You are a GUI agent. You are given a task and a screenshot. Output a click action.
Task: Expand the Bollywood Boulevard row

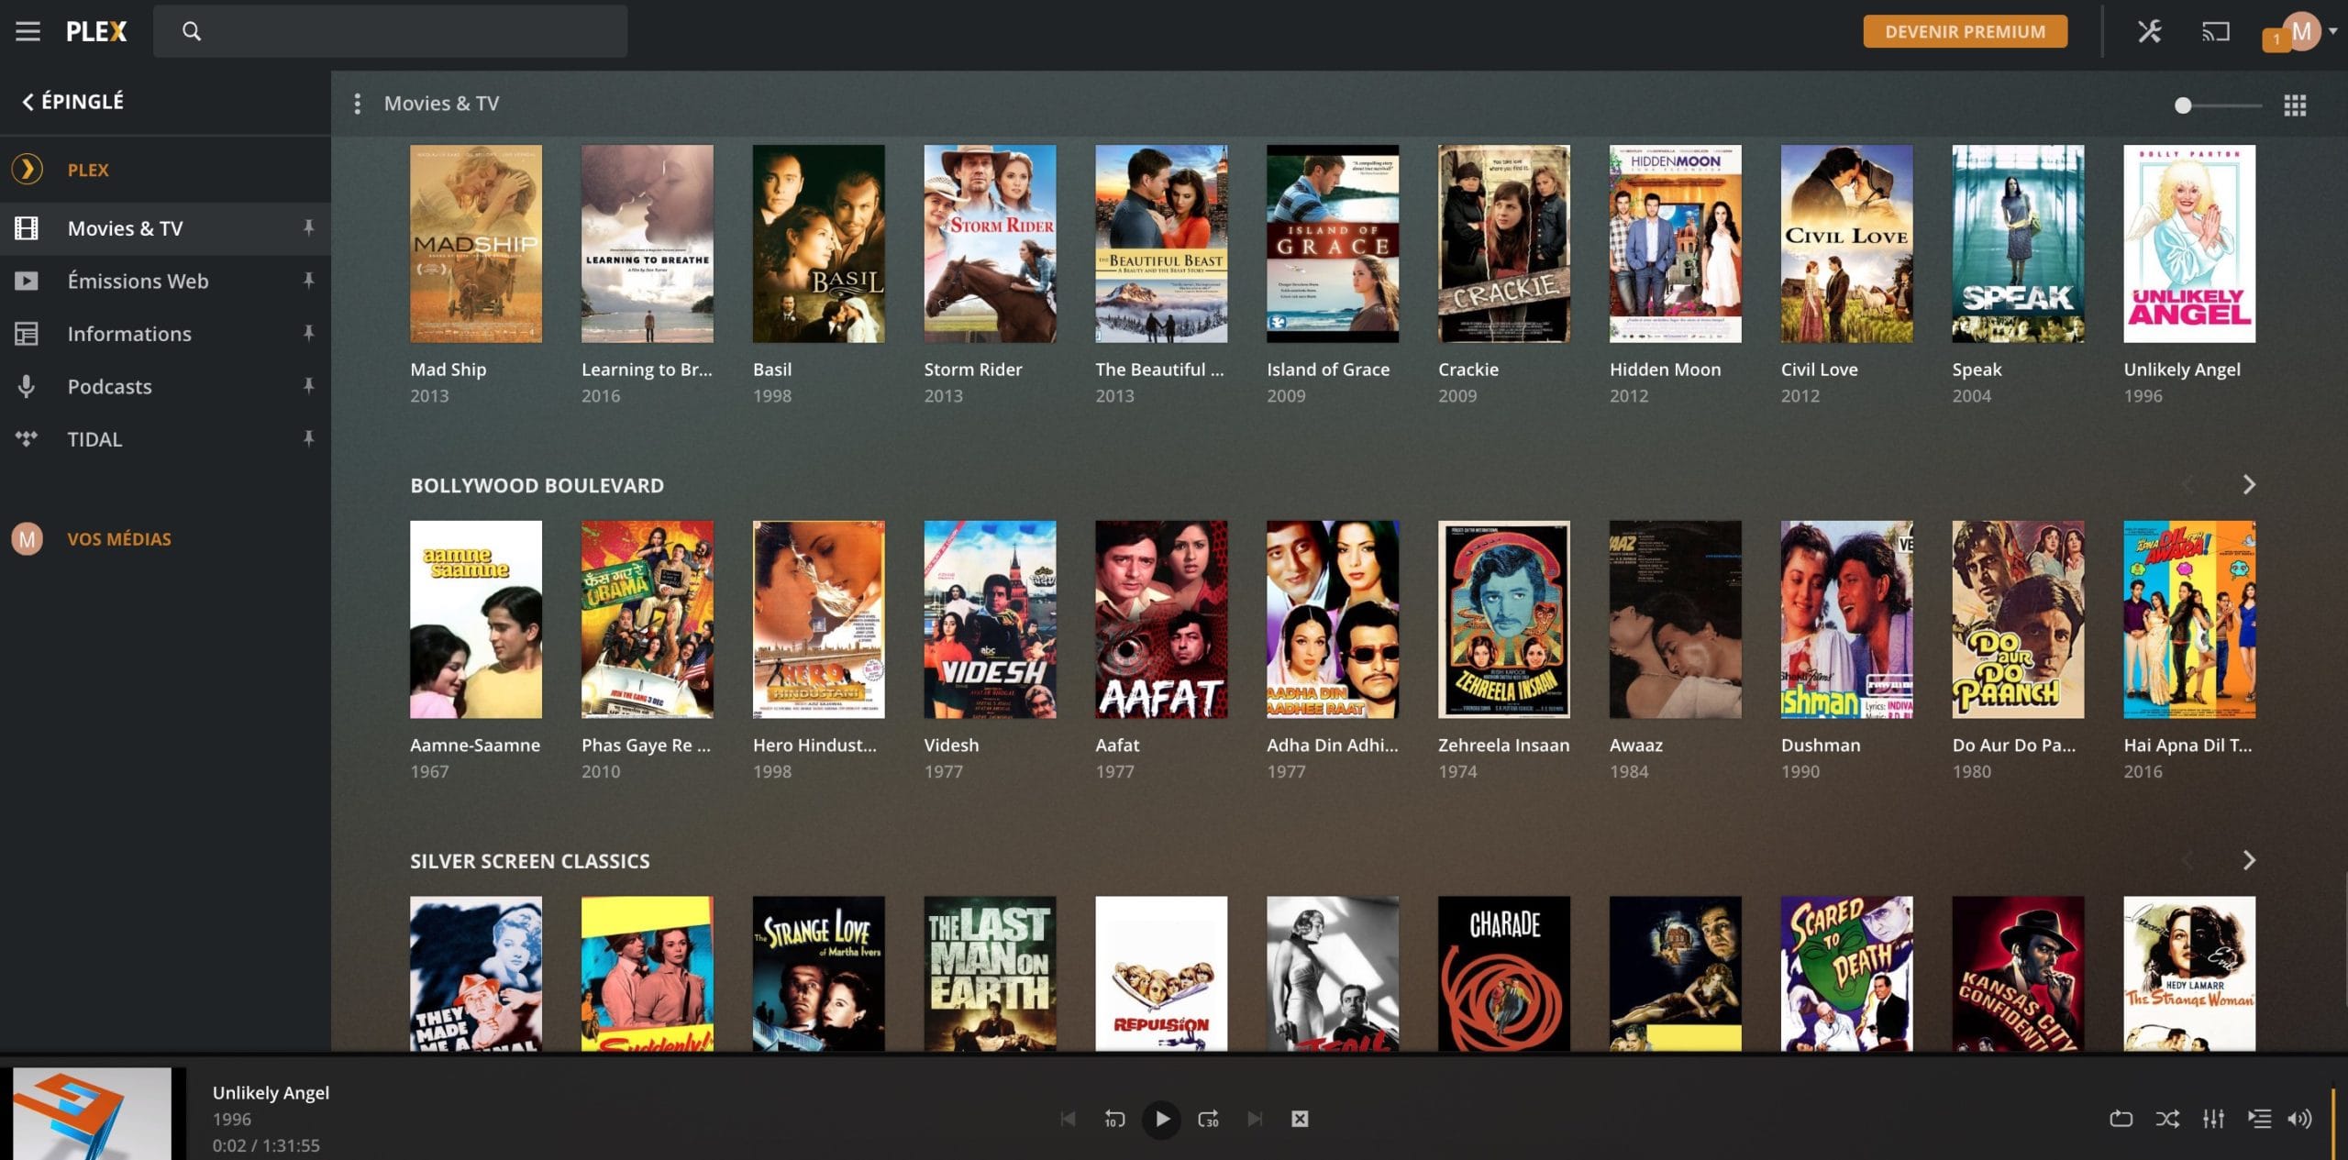pyautogui.click(x=2249, y=484)
